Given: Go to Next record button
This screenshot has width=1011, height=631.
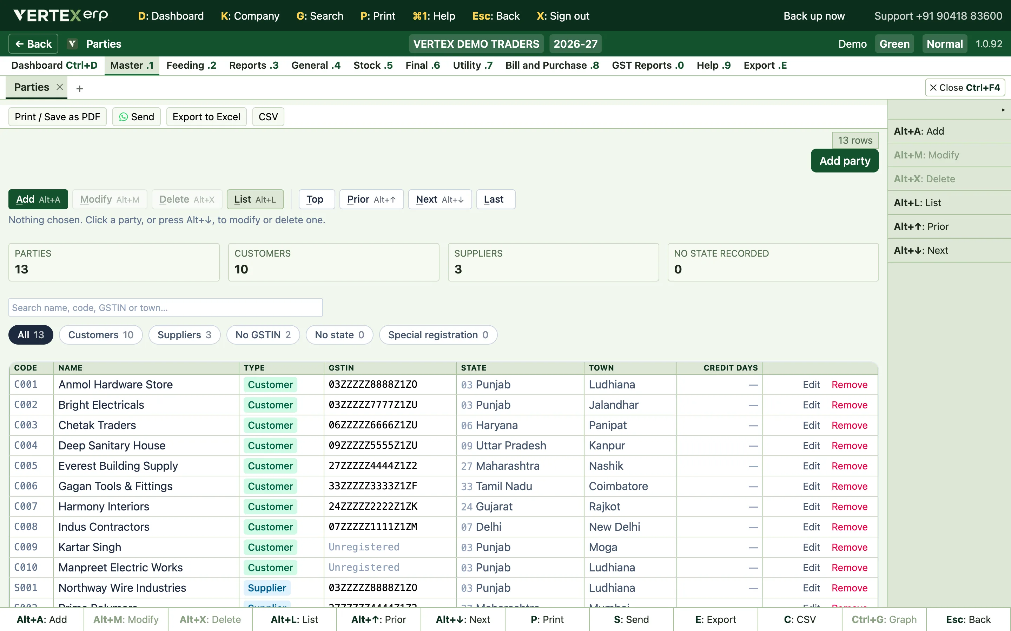Looking at the screenshot, I should tap(440, 199).
